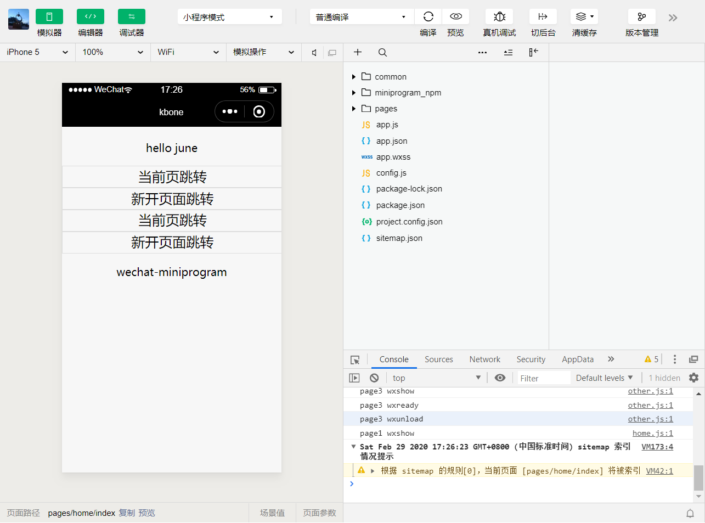
Task: Open app.js file
Action: (387, 125)
